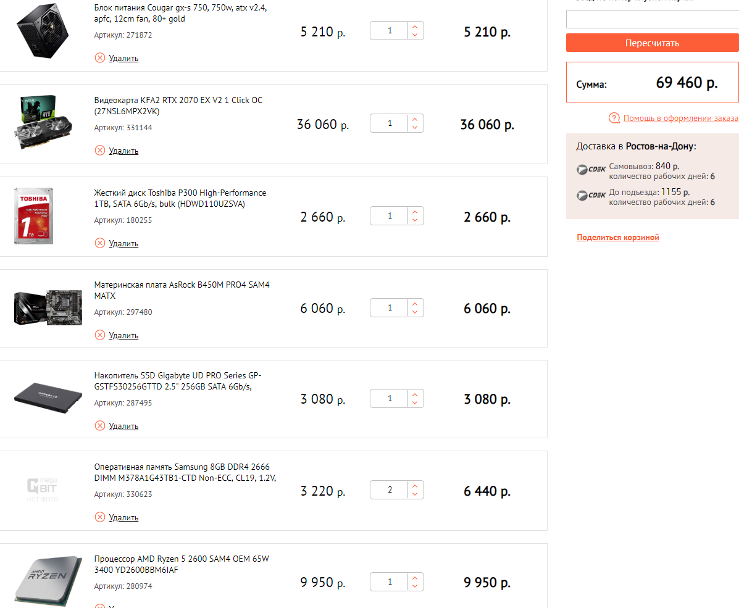Remove Toshiba P300 hard drive via X icon
The width and height of the screenshot is (739, 608).
(x=100, y=243)
